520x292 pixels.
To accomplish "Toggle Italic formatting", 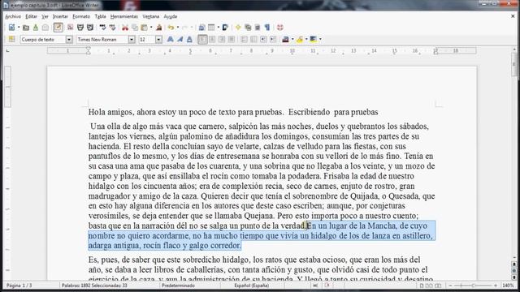I will click(x=180, y=40).
